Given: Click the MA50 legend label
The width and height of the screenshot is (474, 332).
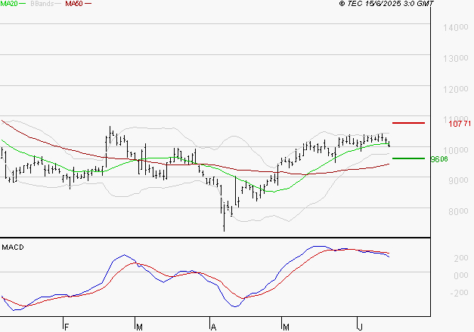Looking at the screenshot, I should (x=74, y=4).
